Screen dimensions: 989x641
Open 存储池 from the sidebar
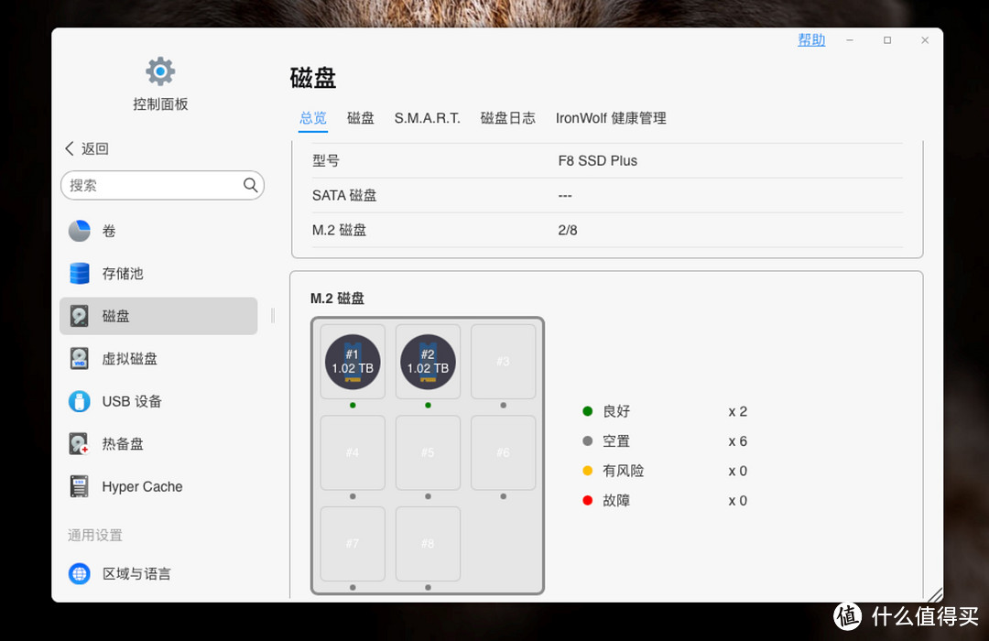click(x=80, y=273)
